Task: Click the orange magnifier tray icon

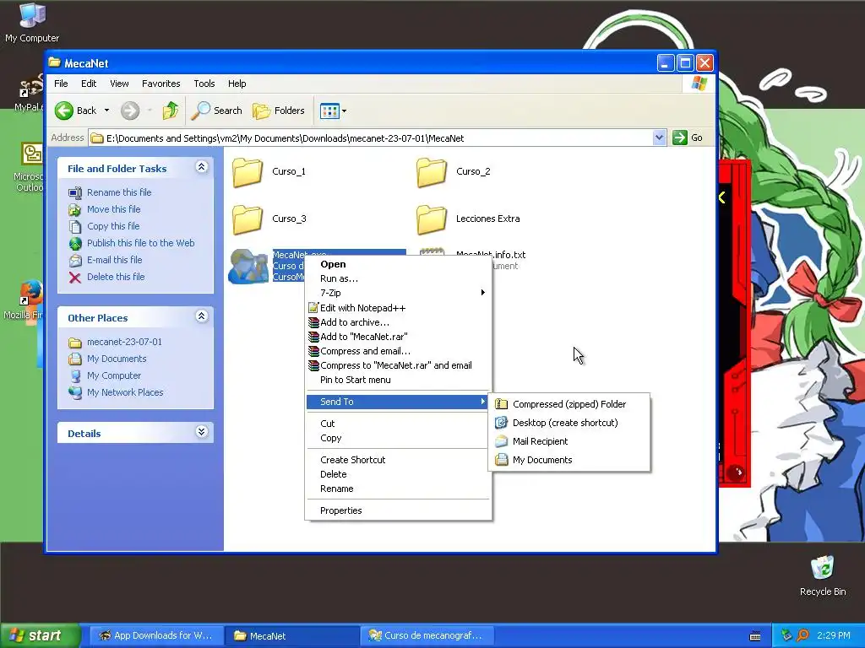Action: (x=802, y=636)
